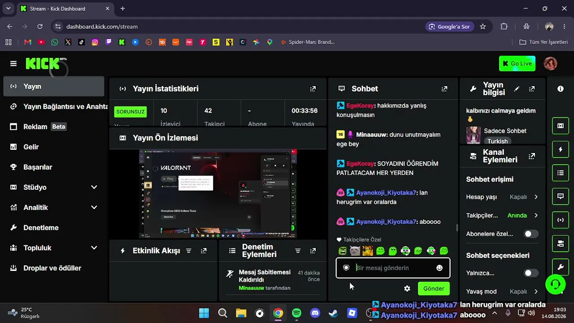This screenshot has width=574, height=323.
Task: Open the emoji picker in chat input
Action: click(x=439, y=268)
